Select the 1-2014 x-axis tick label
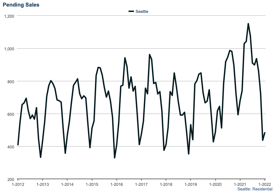The height and width of the screenshot is (193, 273). 67,184
